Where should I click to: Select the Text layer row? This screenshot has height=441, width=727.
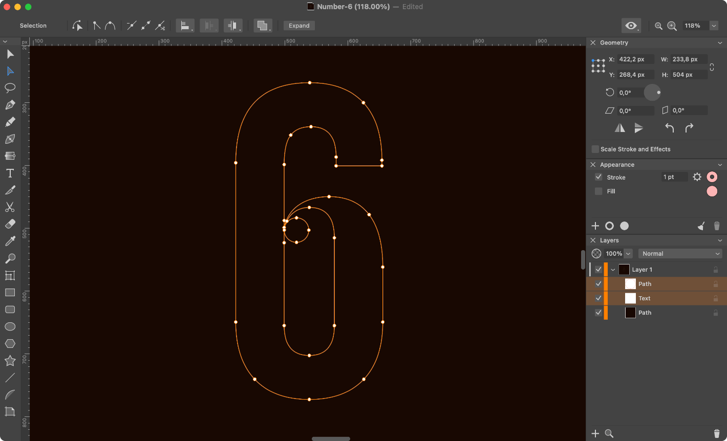coord(666,298)
